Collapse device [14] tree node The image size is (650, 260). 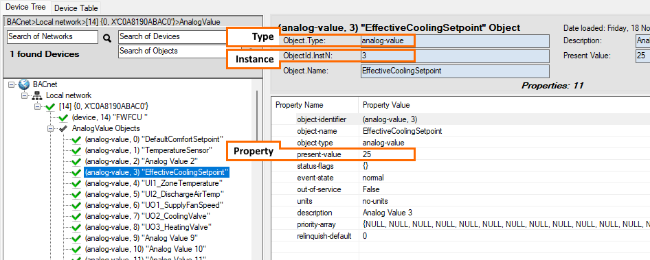click(x=38, y=106)
